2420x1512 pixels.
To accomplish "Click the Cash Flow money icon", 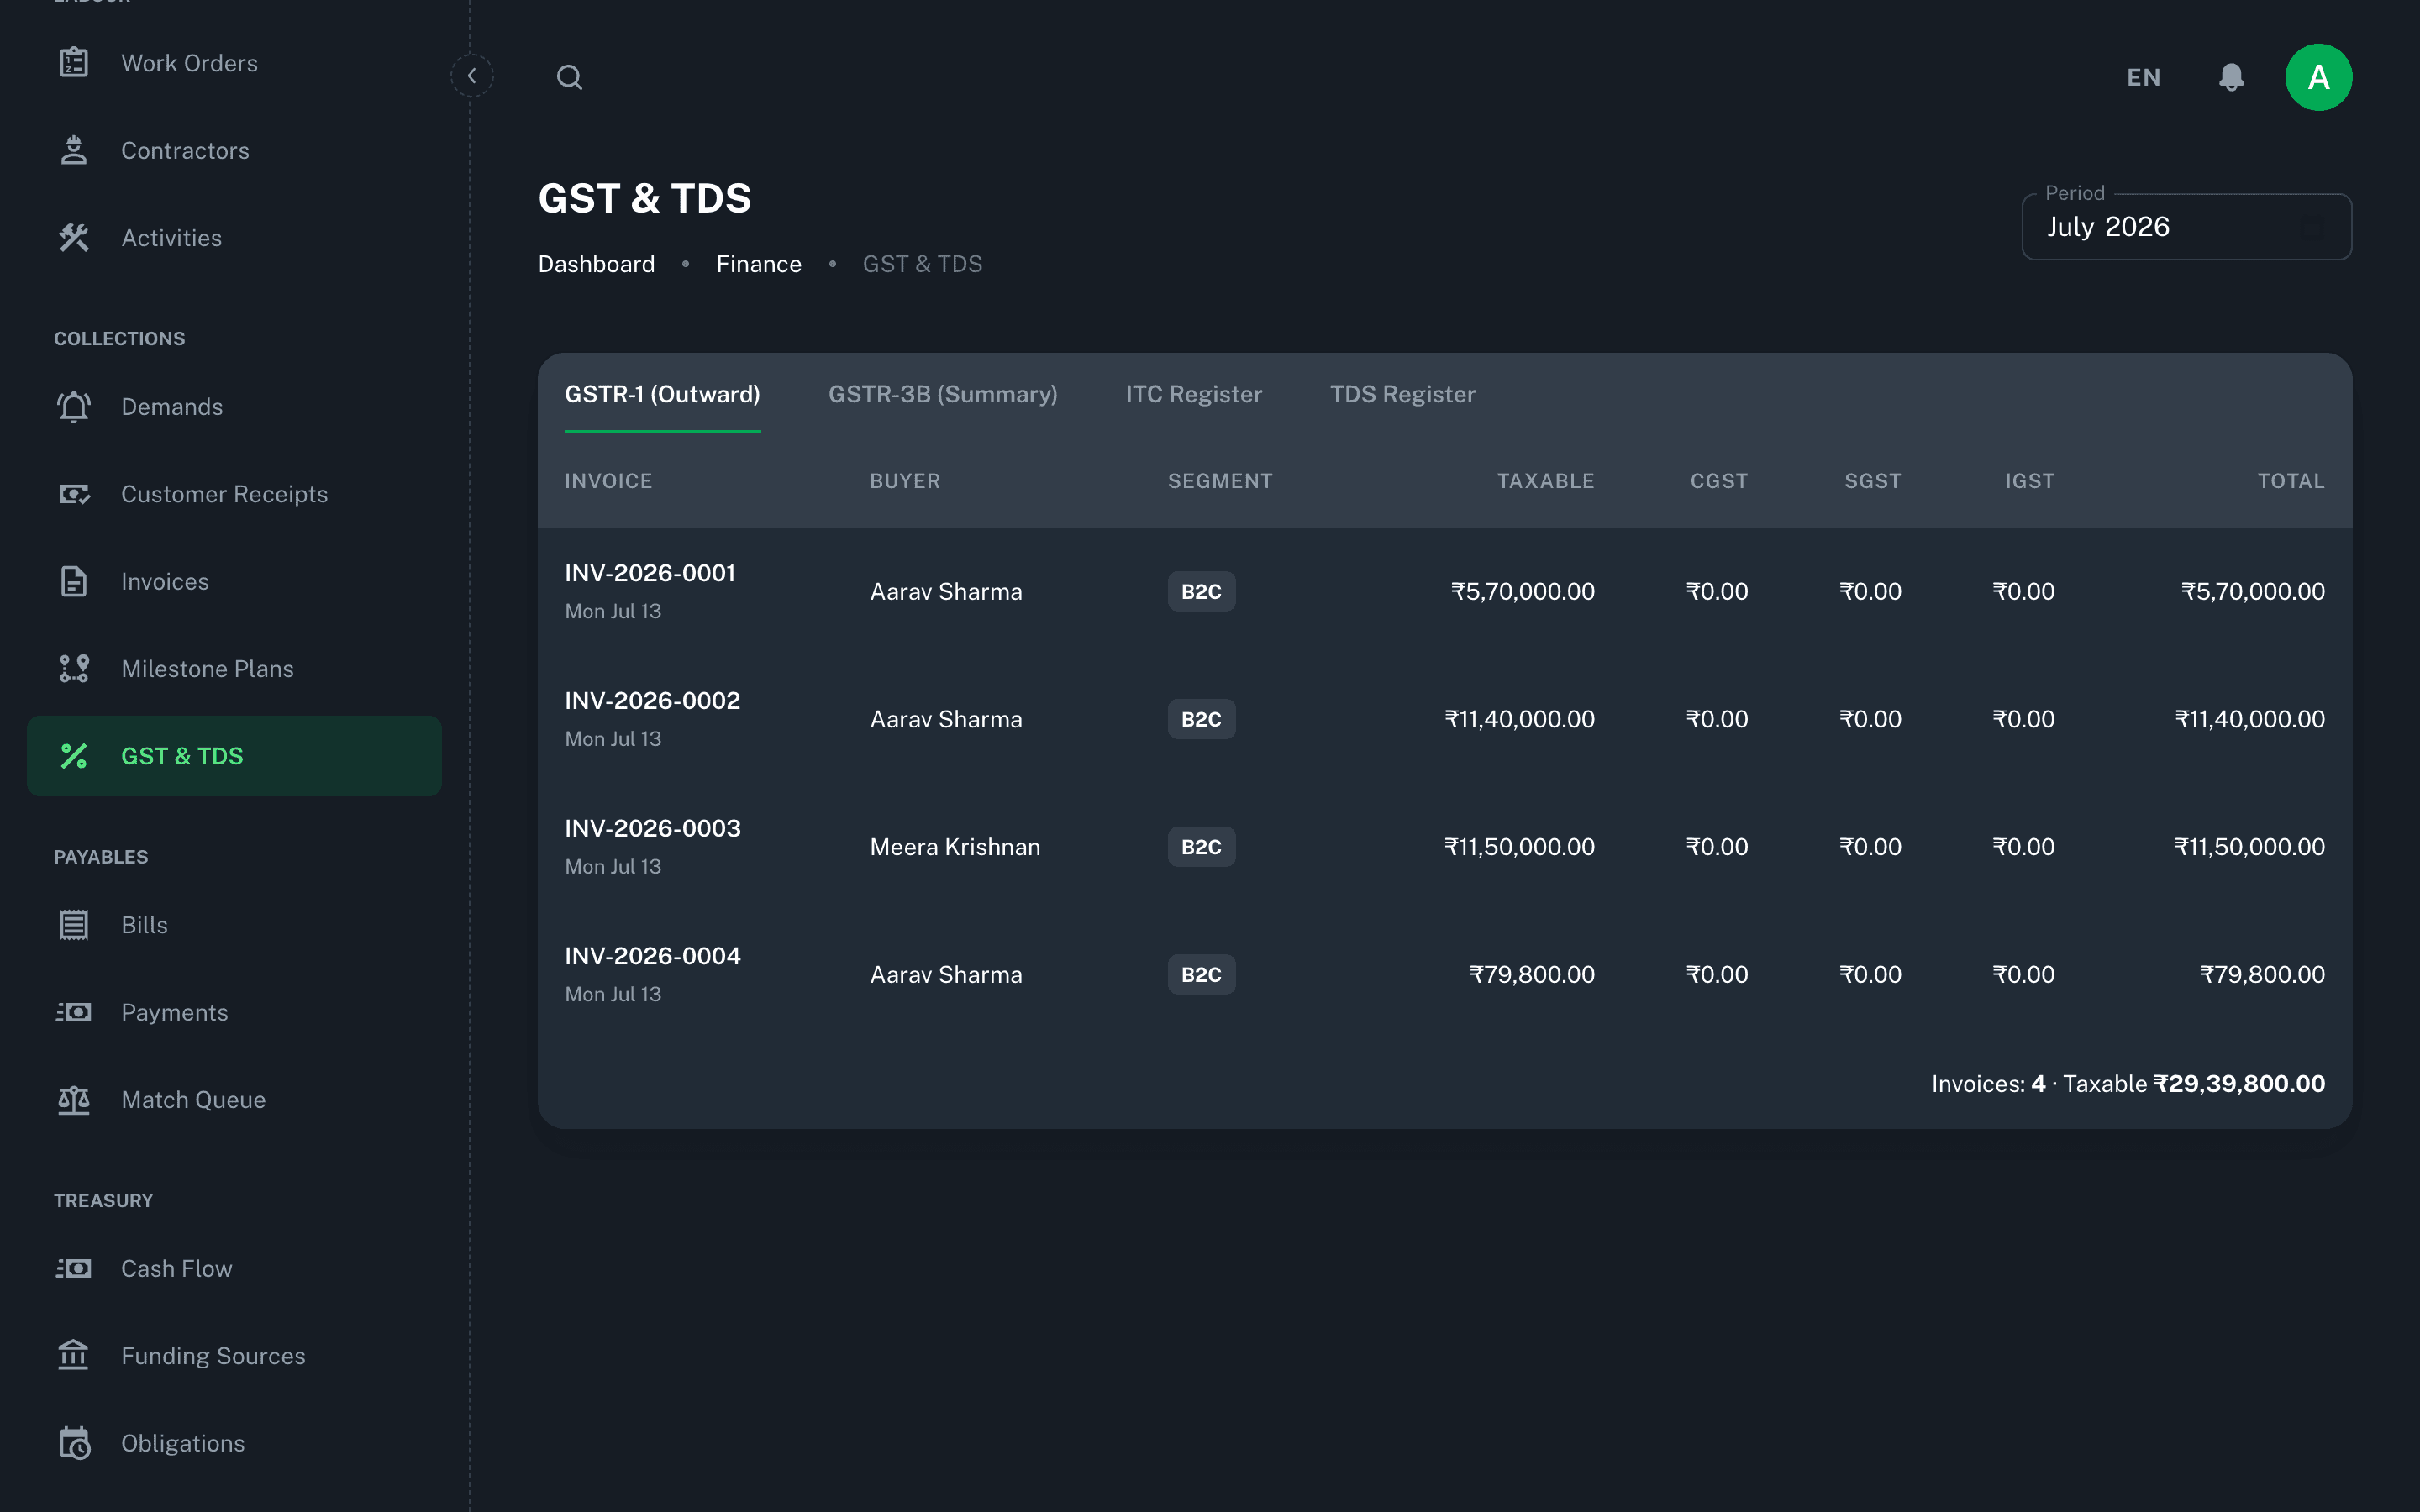I will pyautogui.click(x=74, y=1268).
